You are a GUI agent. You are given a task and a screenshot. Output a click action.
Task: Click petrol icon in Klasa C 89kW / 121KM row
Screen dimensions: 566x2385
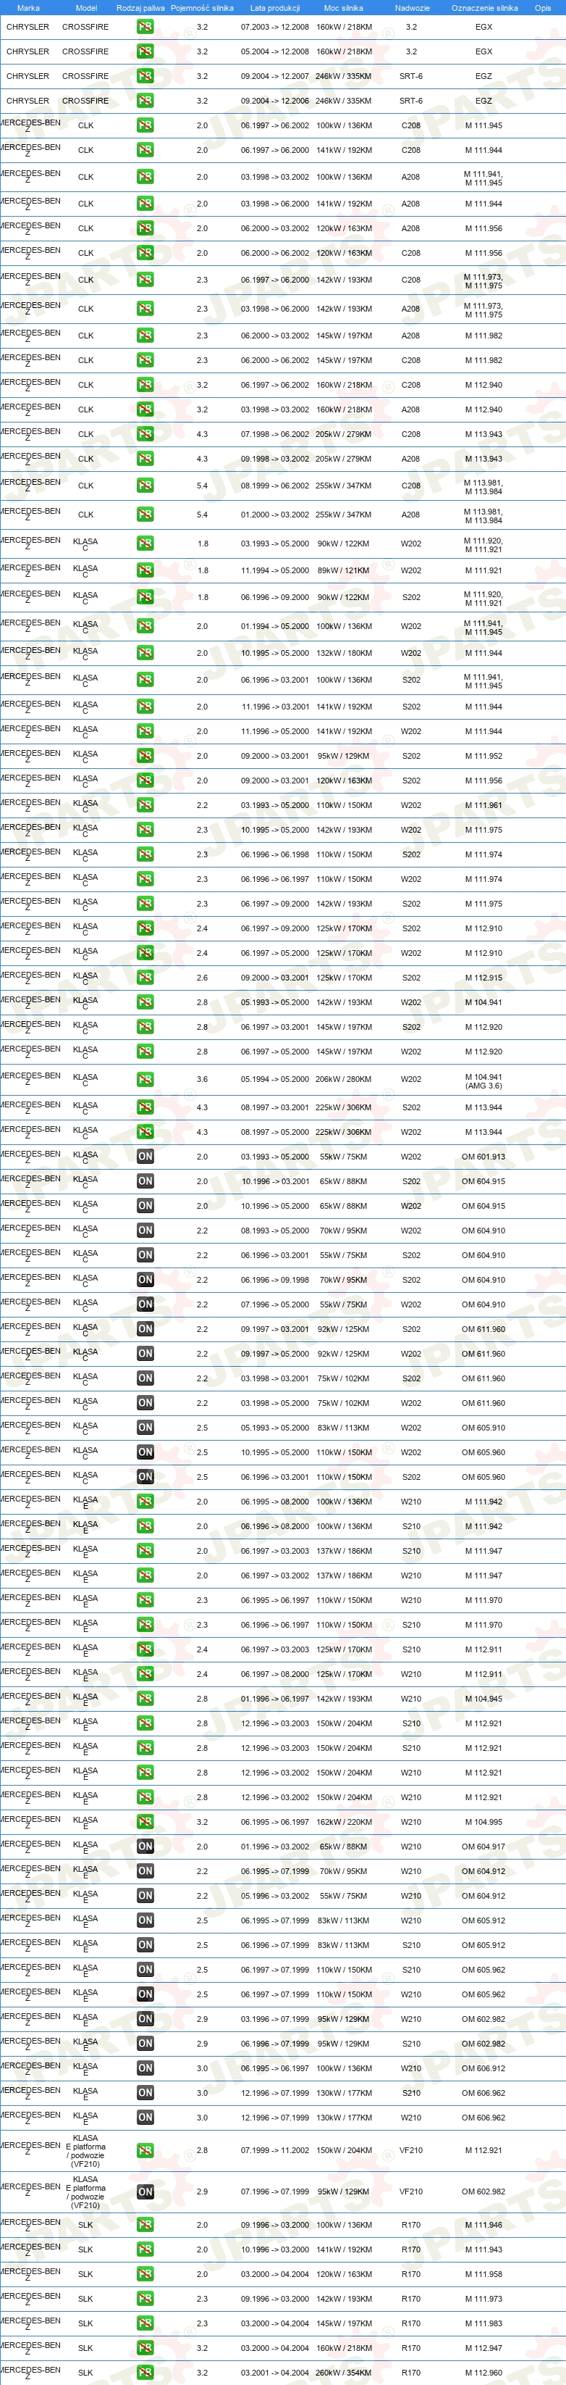145,570
